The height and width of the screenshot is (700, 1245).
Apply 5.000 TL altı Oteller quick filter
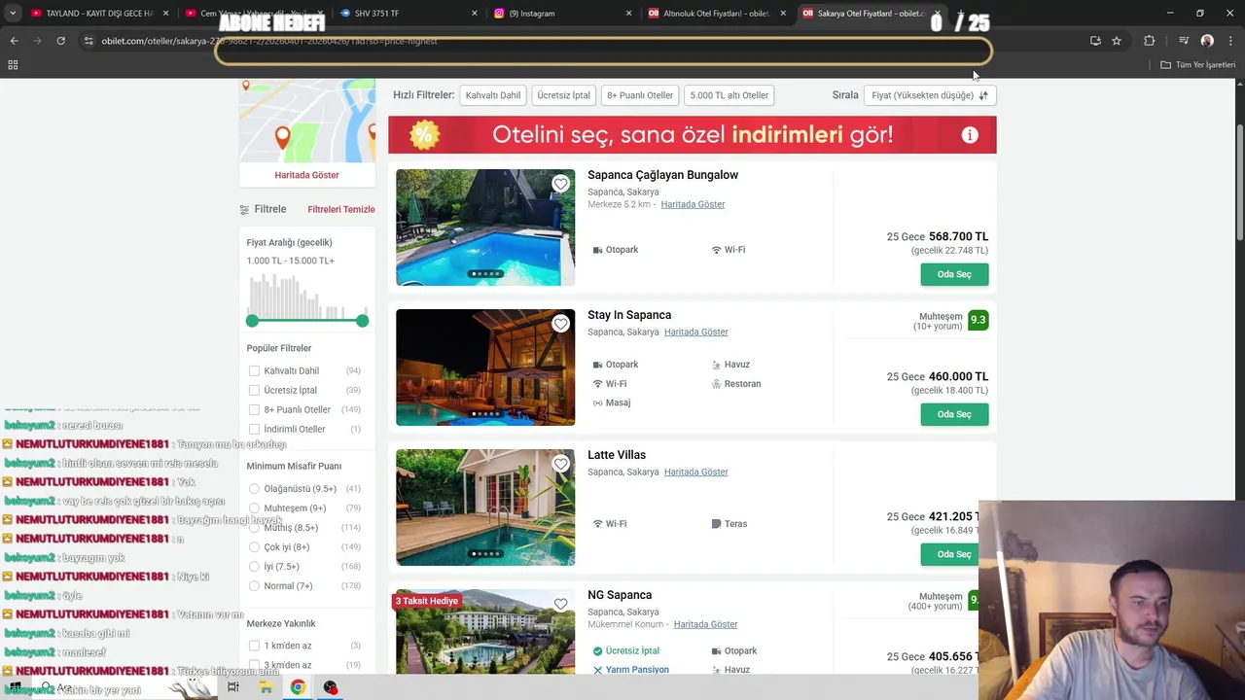coord(729,95)
